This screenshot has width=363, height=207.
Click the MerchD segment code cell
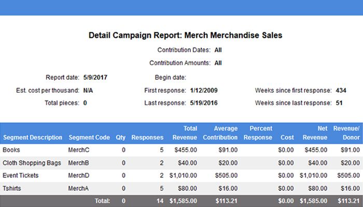tap(79, 175)
